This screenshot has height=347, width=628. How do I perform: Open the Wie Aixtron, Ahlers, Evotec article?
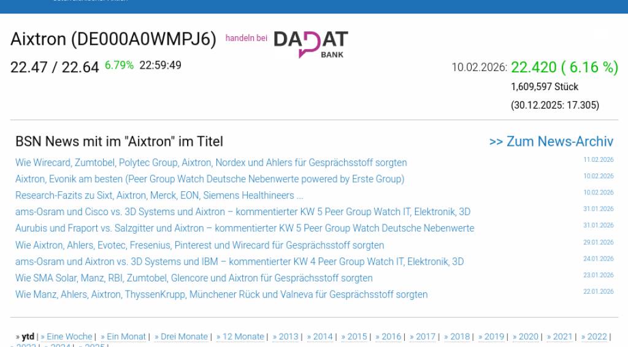pyautogui.click(x=199, y=245)
